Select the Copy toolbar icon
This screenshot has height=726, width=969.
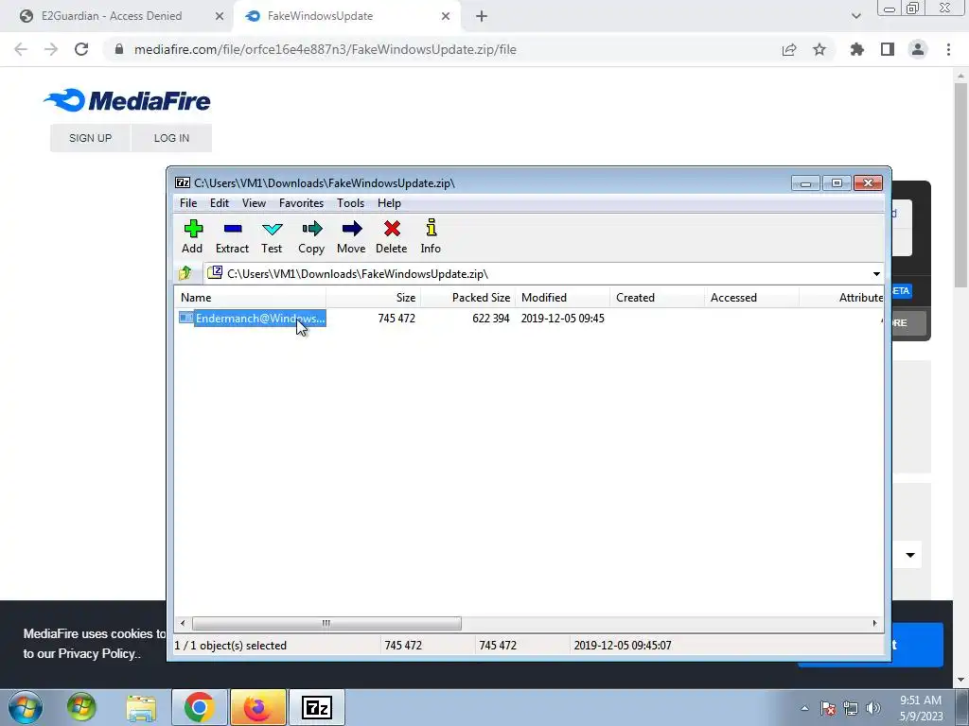(x=310, y=236)
